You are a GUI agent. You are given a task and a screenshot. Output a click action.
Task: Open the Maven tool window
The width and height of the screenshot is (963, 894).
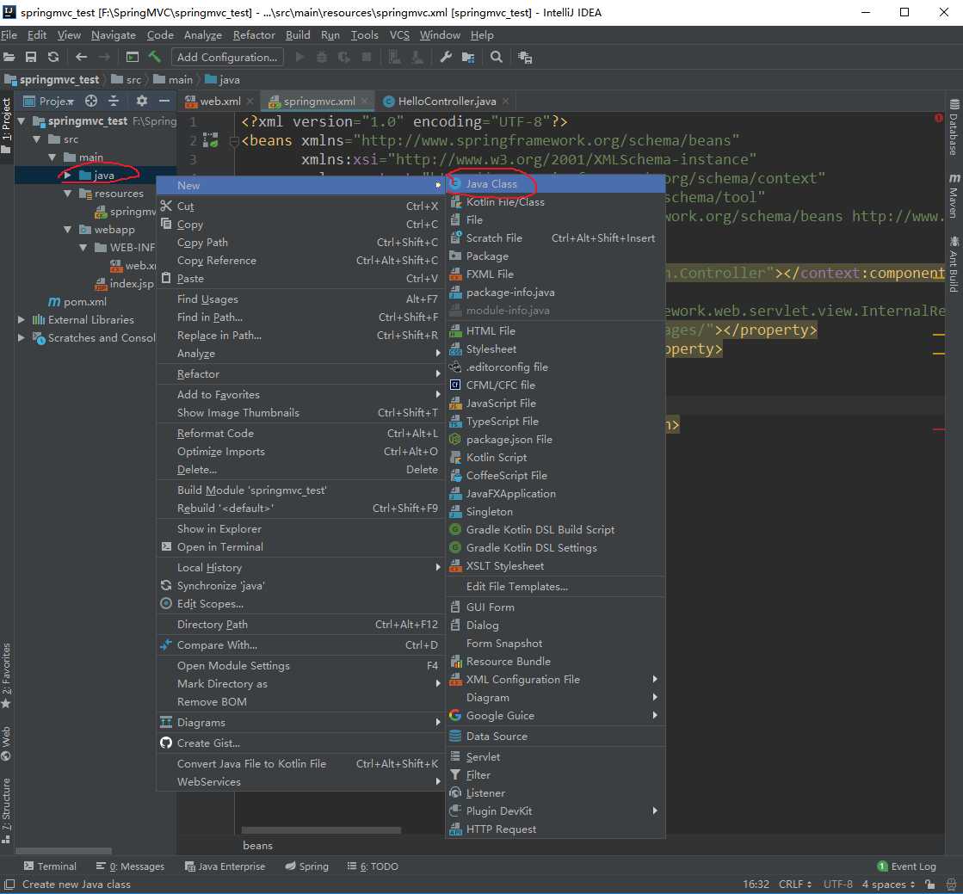(954, 196)
